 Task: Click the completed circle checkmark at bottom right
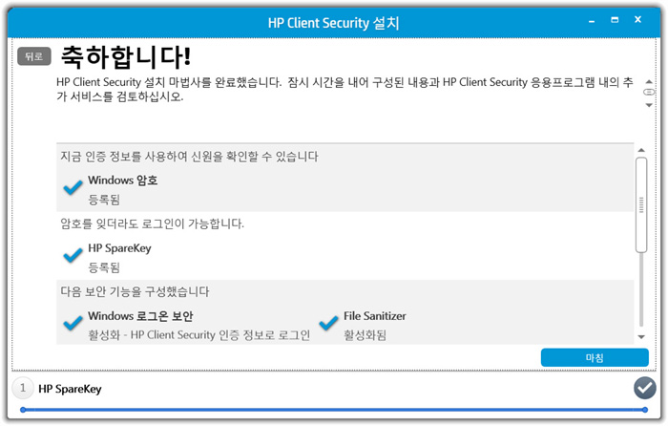tap(644, 388)
